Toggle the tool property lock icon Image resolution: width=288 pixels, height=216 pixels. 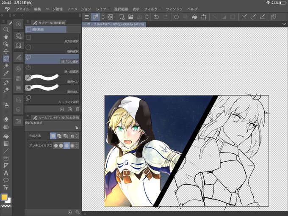77,127
